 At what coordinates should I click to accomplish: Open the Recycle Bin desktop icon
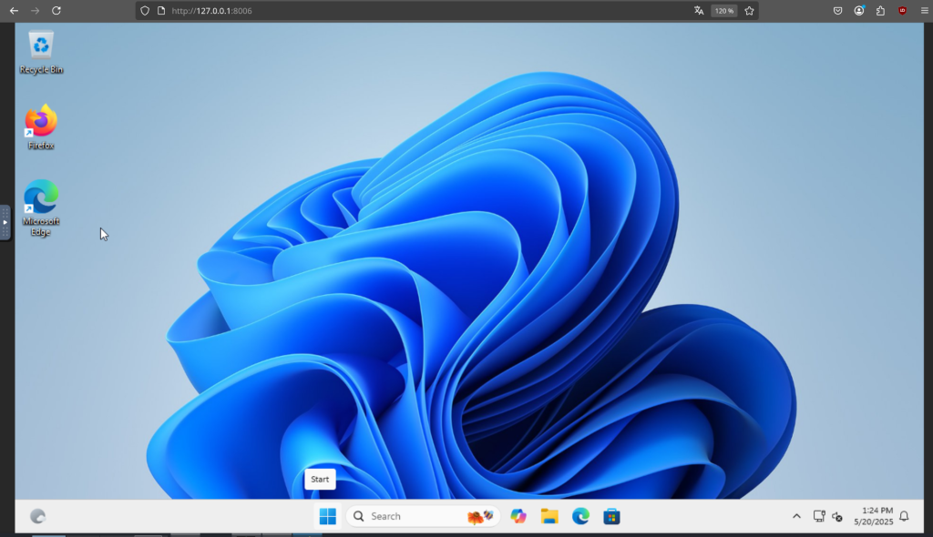click(41, 53)
